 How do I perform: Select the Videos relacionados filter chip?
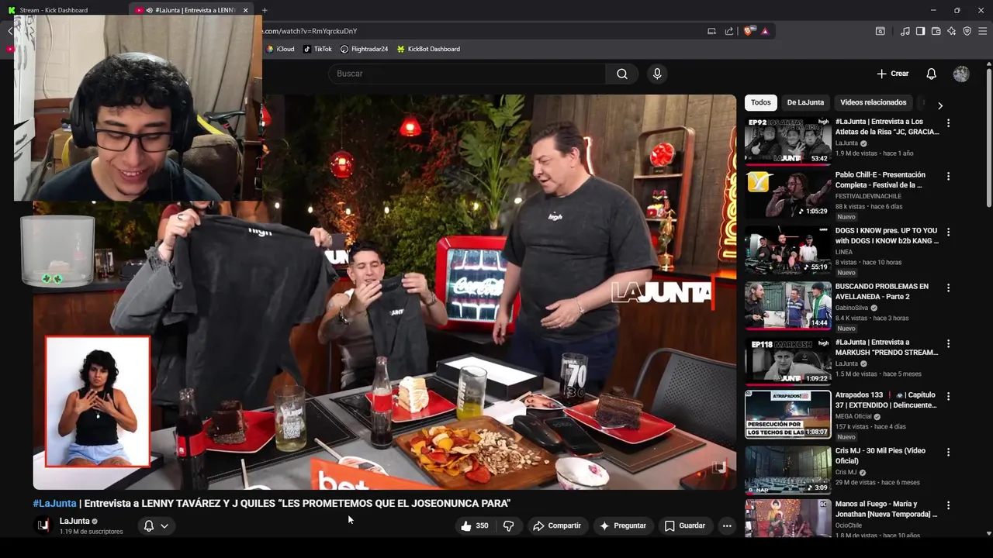tap(873, 102)
